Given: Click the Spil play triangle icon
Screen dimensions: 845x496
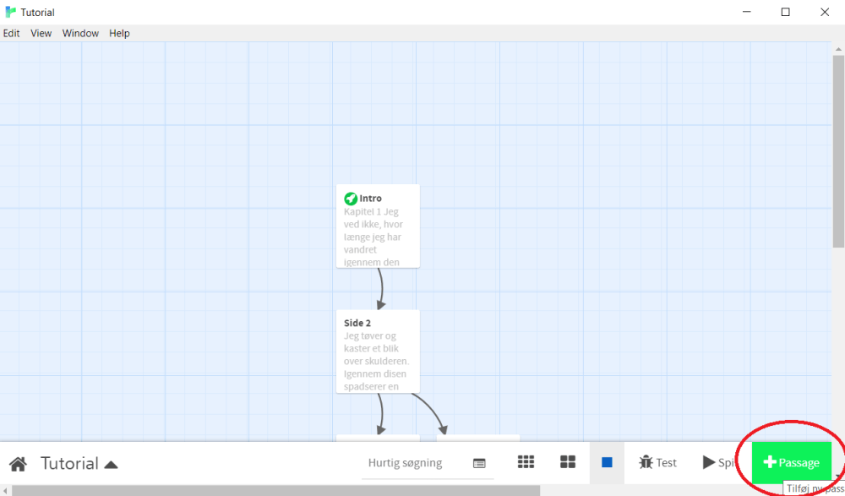Looking at the screenshot, I should (710, 462).
